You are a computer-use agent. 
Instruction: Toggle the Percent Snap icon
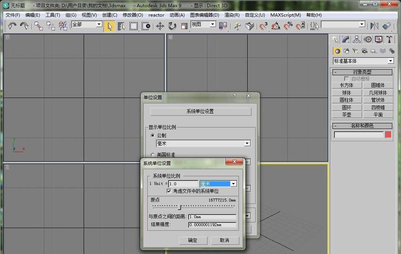[x=288, y=26]
